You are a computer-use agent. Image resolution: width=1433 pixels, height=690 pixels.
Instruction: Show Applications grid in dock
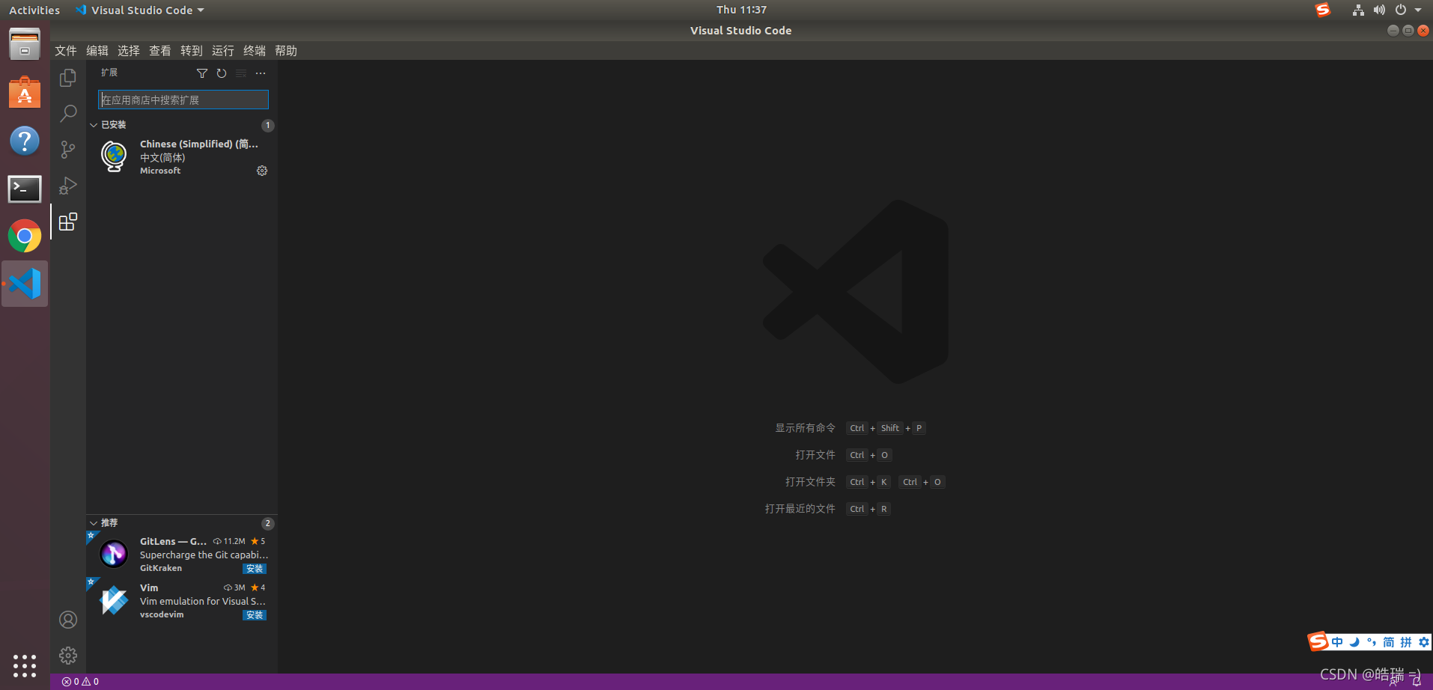click(x=25, y=665)
